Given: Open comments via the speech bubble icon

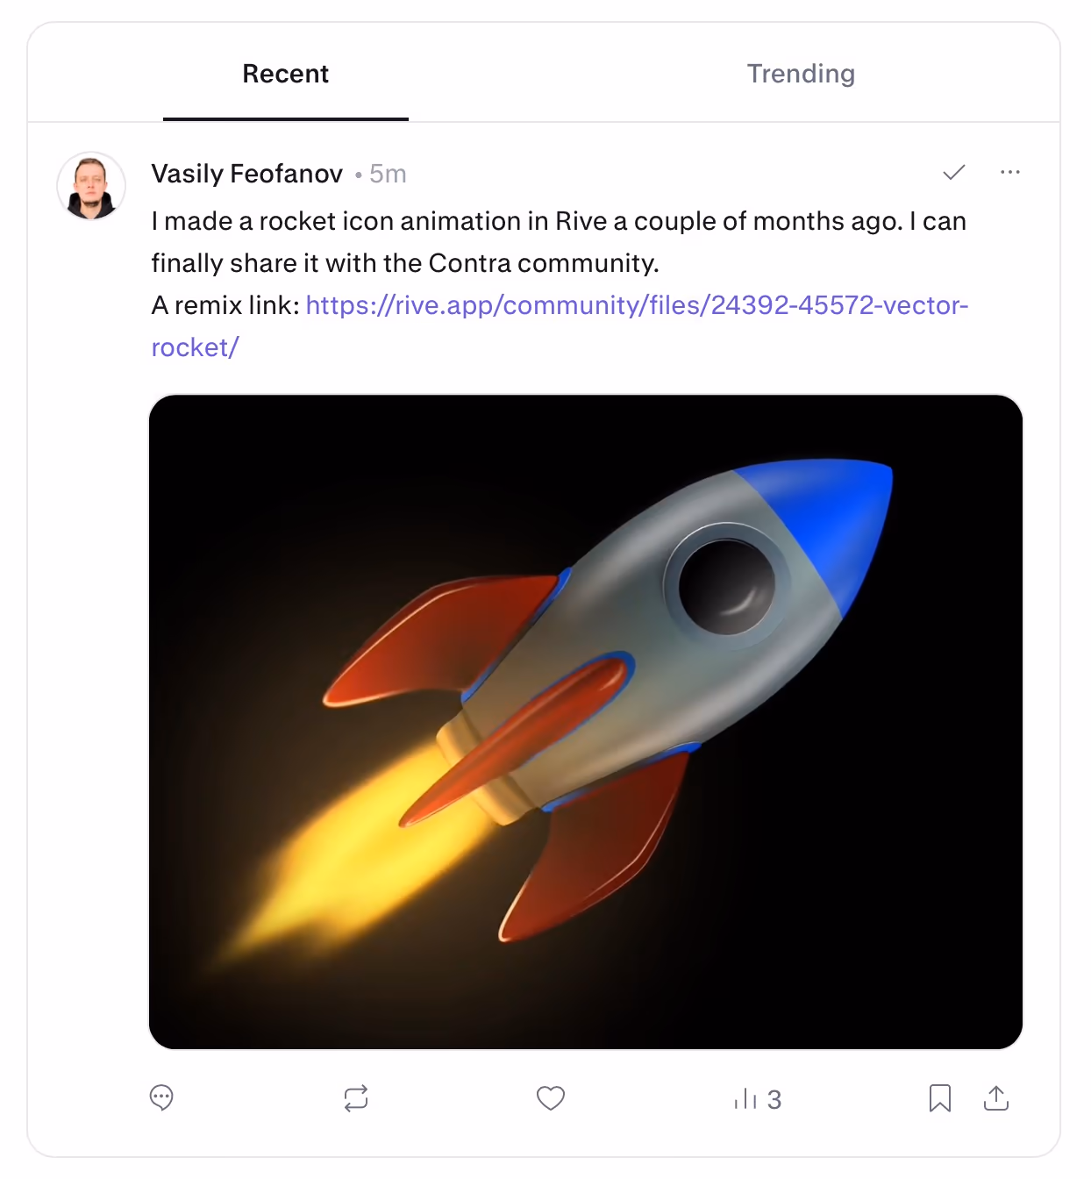Looking at the screenshot, I should tap(161, 1098).
